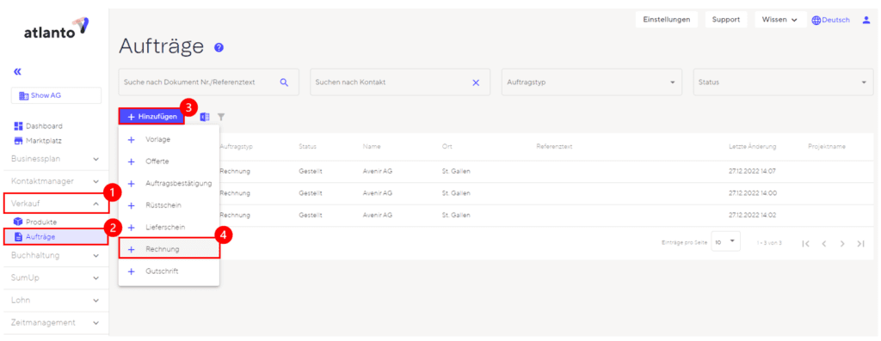Choose Gutschrift in the add menu
This screenshot has width=881, height=341.
[169, 271]
